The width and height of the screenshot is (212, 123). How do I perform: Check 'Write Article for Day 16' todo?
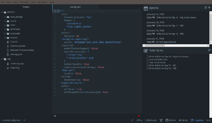click(147, 56)
